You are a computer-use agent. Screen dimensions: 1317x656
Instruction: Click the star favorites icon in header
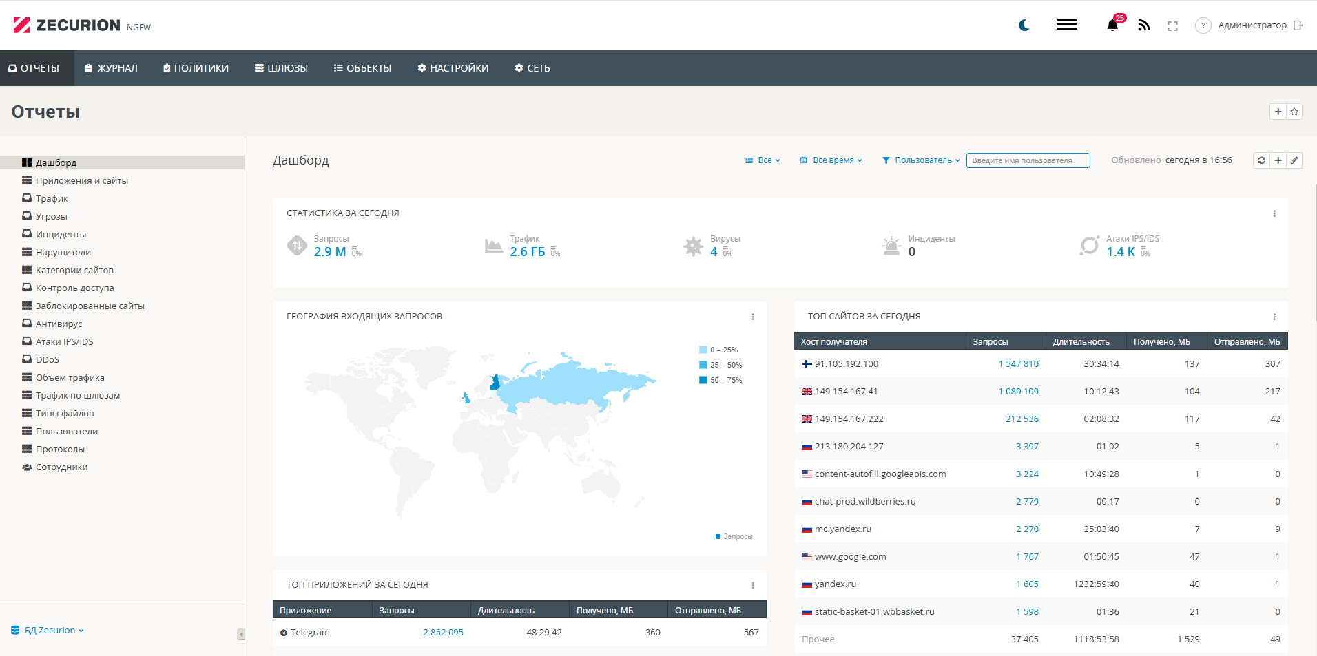(1294, 112)
